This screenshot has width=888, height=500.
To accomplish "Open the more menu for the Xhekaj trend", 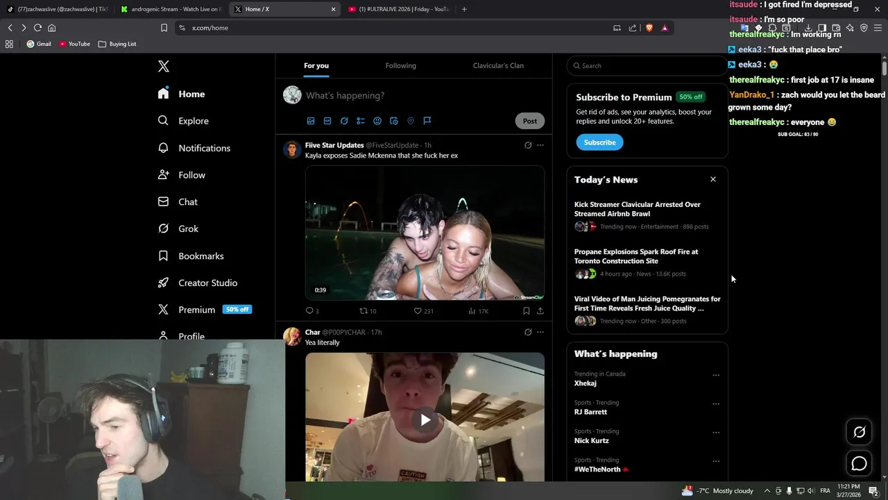I will click(716, 375).
